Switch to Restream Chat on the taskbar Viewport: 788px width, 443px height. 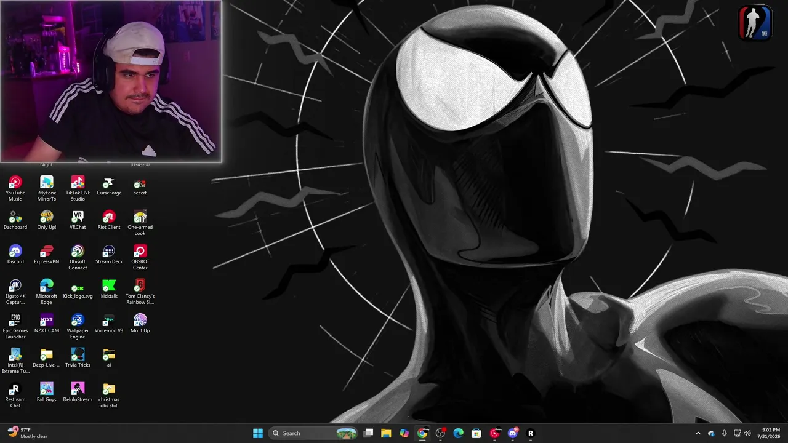pos(531,433)
